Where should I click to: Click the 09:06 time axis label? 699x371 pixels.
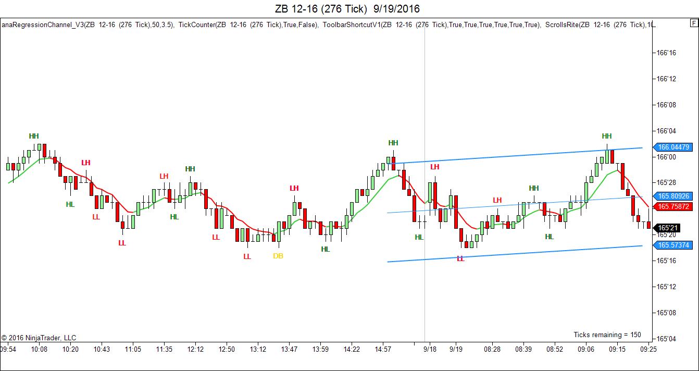click(x=586, y=349)
